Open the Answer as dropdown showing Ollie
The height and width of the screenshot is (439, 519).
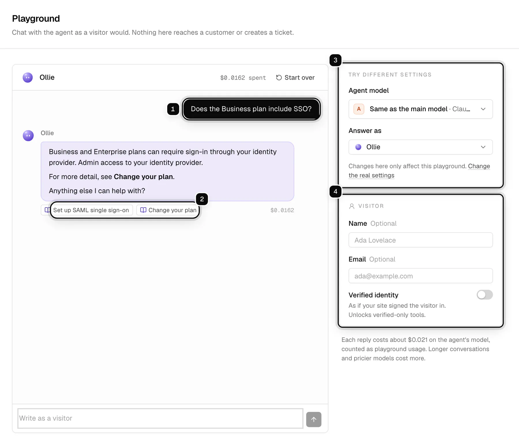point(420,147)
